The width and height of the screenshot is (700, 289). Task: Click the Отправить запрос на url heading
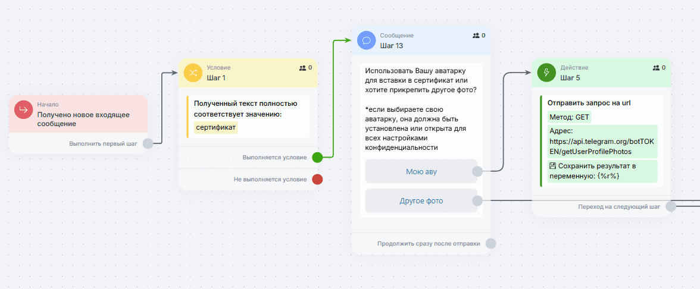(589, 103)
